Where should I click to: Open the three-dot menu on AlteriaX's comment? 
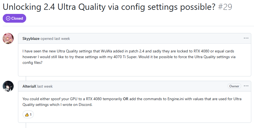pos(246,86)
